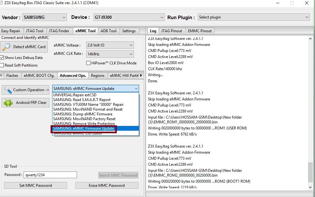Switch to JTAG Finder tab
The height and width of the screenshot is (197, 315).
click(x=59, y=31)
